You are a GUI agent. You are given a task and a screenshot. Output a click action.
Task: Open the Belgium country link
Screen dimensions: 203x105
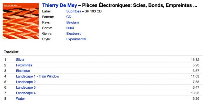[72, 22]
